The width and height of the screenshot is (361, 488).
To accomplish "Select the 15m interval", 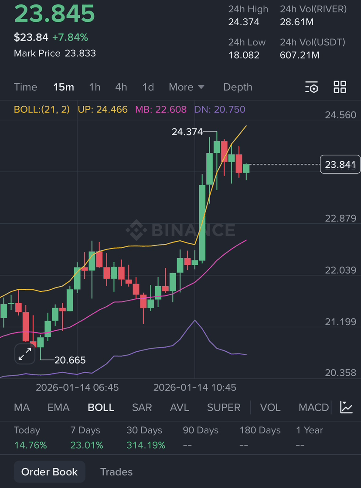I will point(64,87).
